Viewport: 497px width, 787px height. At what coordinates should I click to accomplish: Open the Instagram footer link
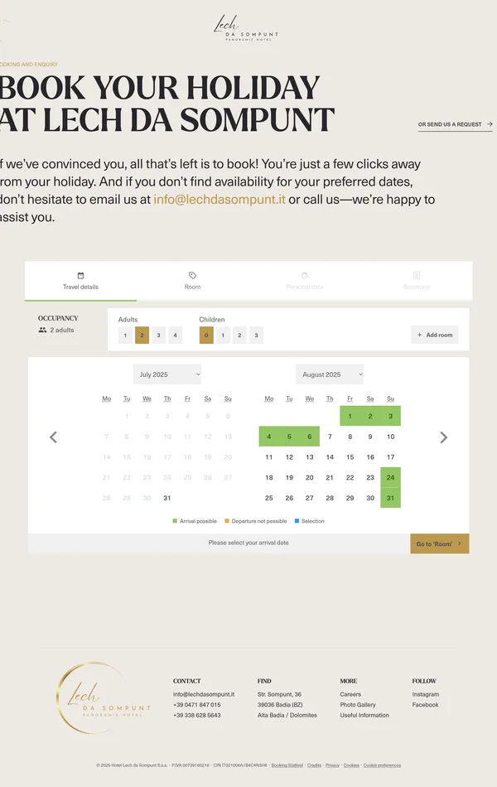click(x=426, y=694)
